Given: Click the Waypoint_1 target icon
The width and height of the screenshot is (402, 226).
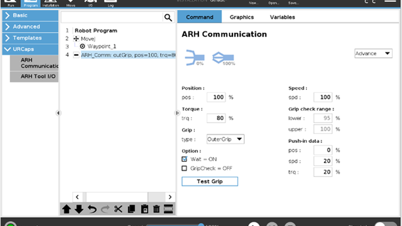Looking at the screenshot, I should [82, 47].
